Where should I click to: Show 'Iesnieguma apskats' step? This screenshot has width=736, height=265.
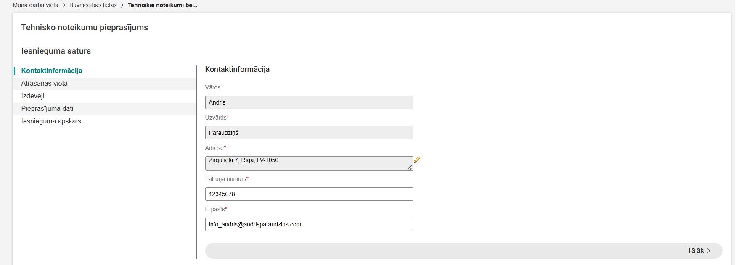51,121
